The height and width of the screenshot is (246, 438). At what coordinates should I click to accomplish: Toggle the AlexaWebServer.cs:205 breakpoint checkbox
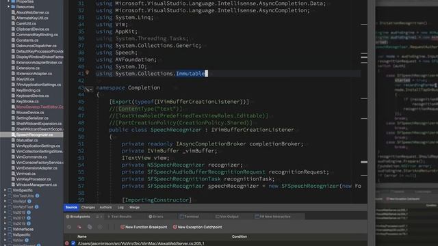click(73, 243)
